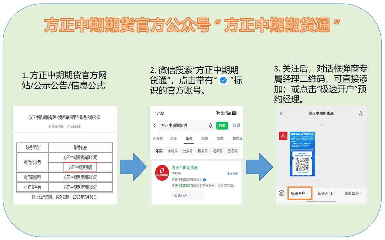
Task: Choose the 不限 filter
Action: (x=159, y=151)
